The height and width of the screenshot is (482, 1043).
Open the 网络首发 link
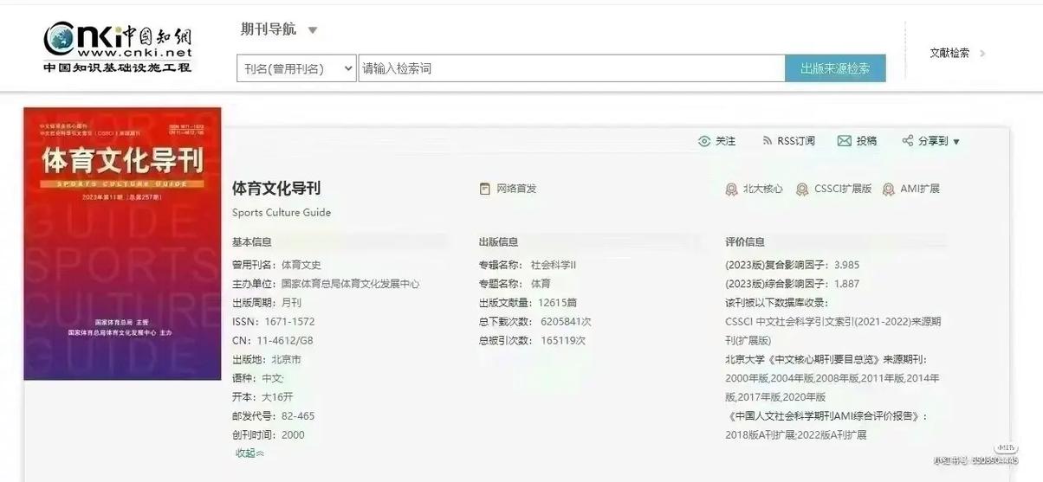tap(515, 189)
